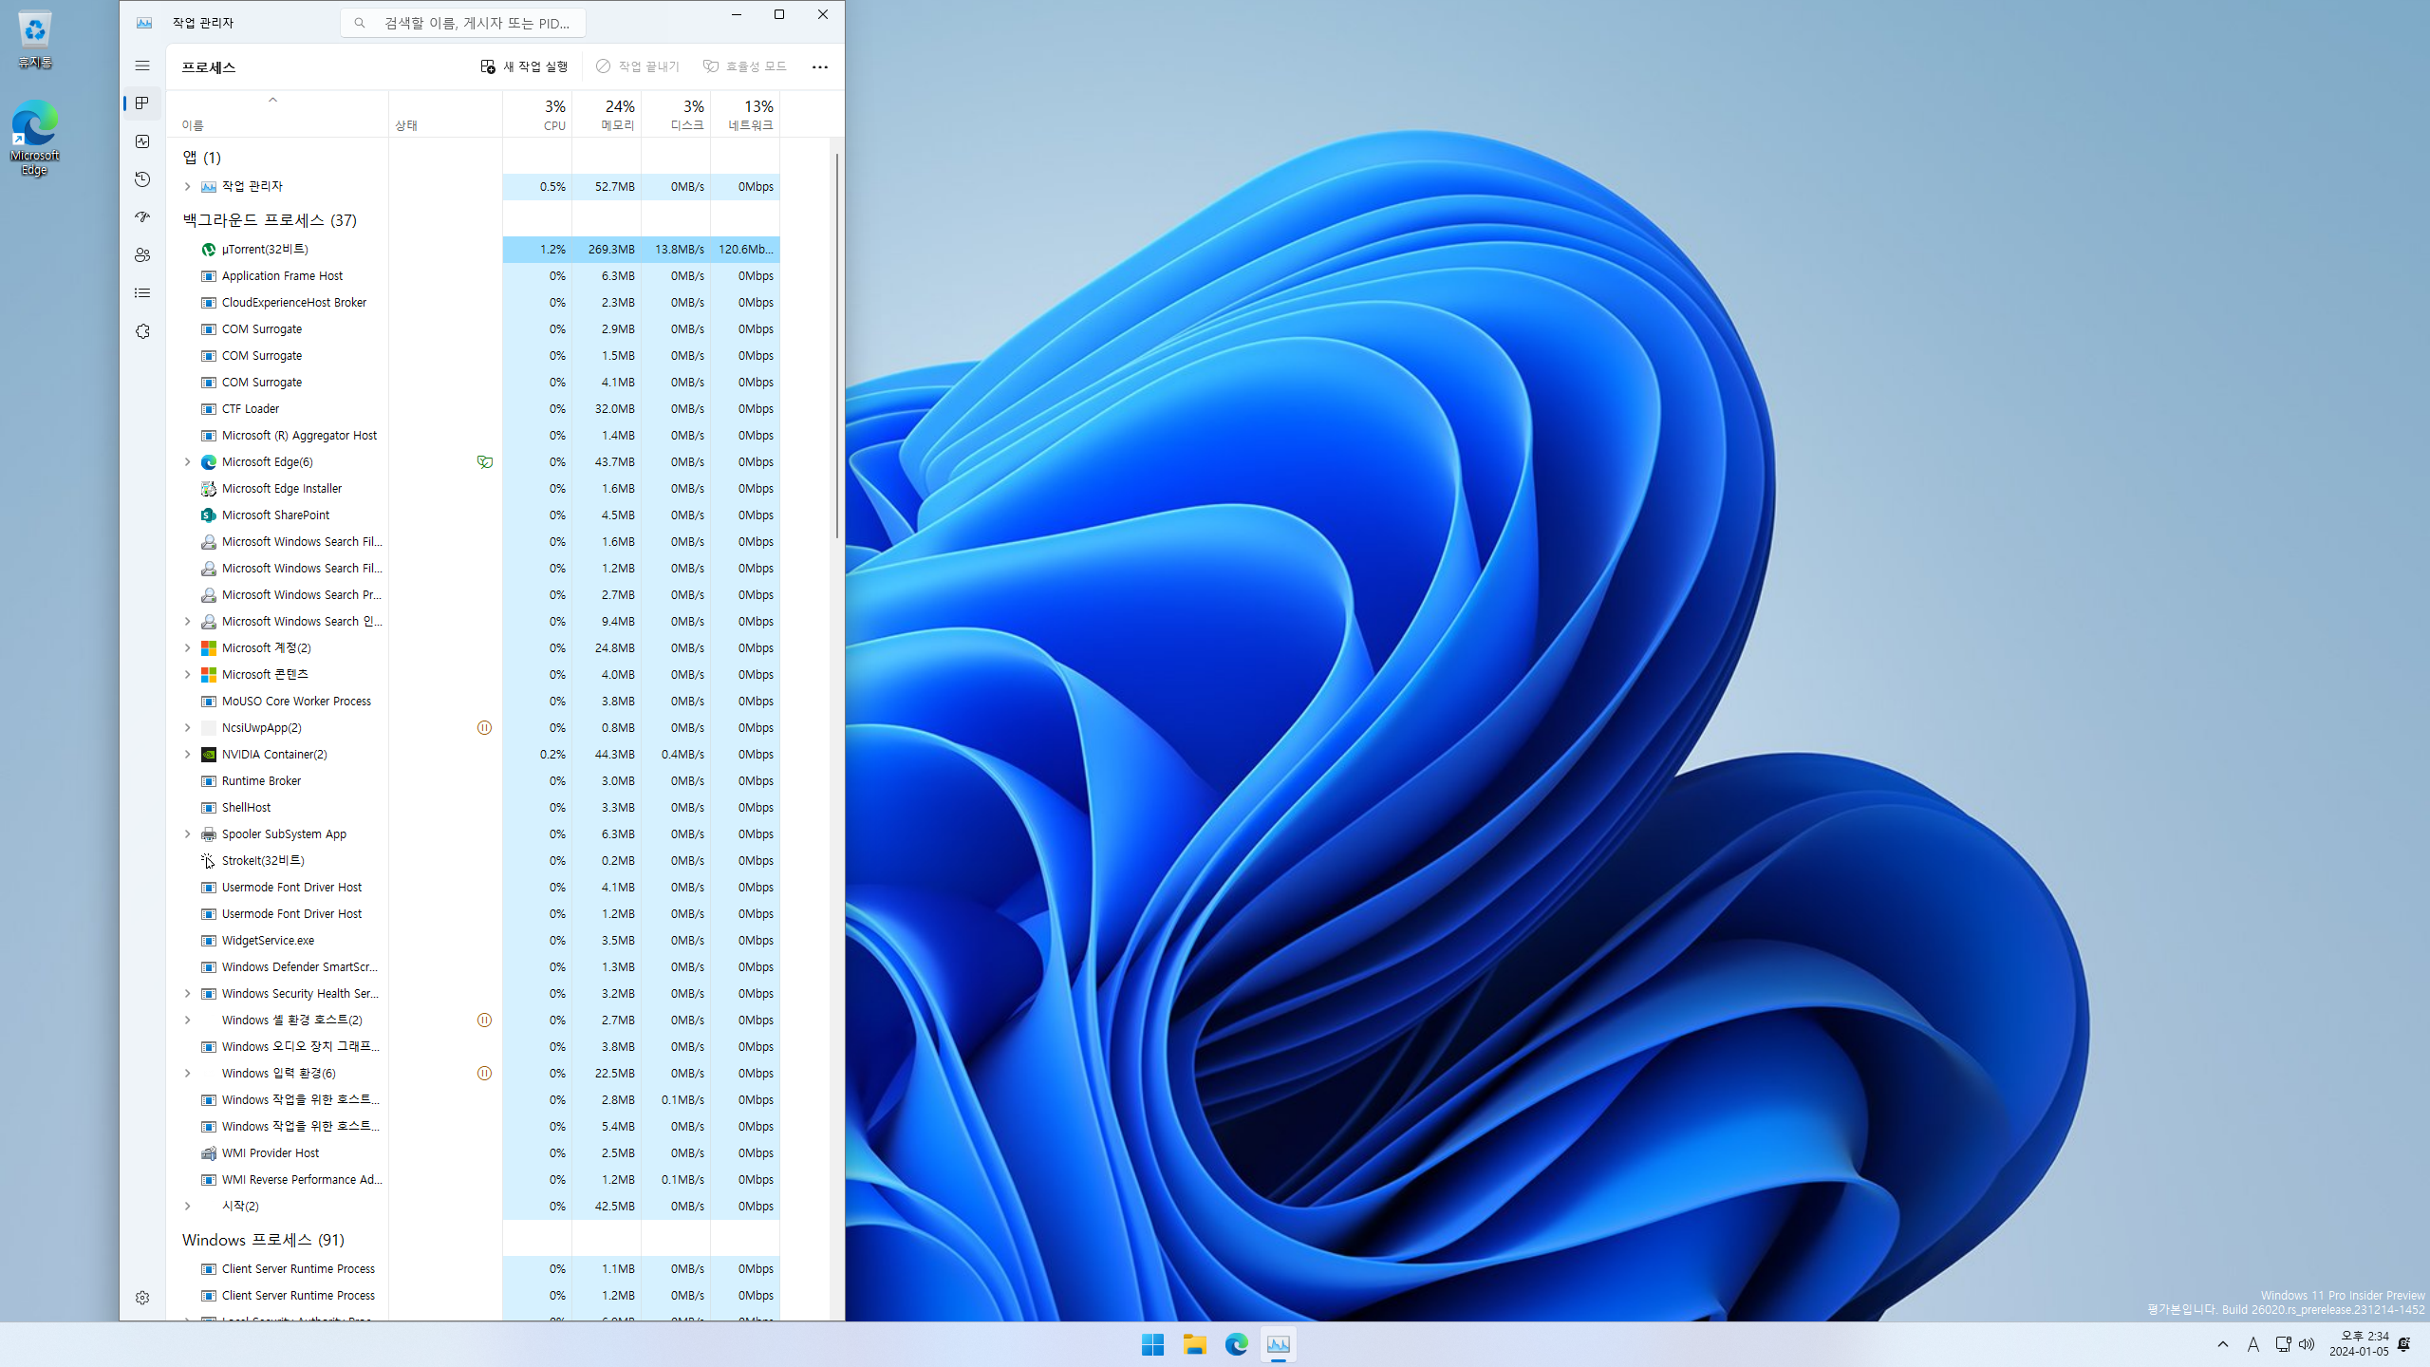
Task: Expand the Microsoft 콘텐츠 group
Action: (x=187, y=674)
